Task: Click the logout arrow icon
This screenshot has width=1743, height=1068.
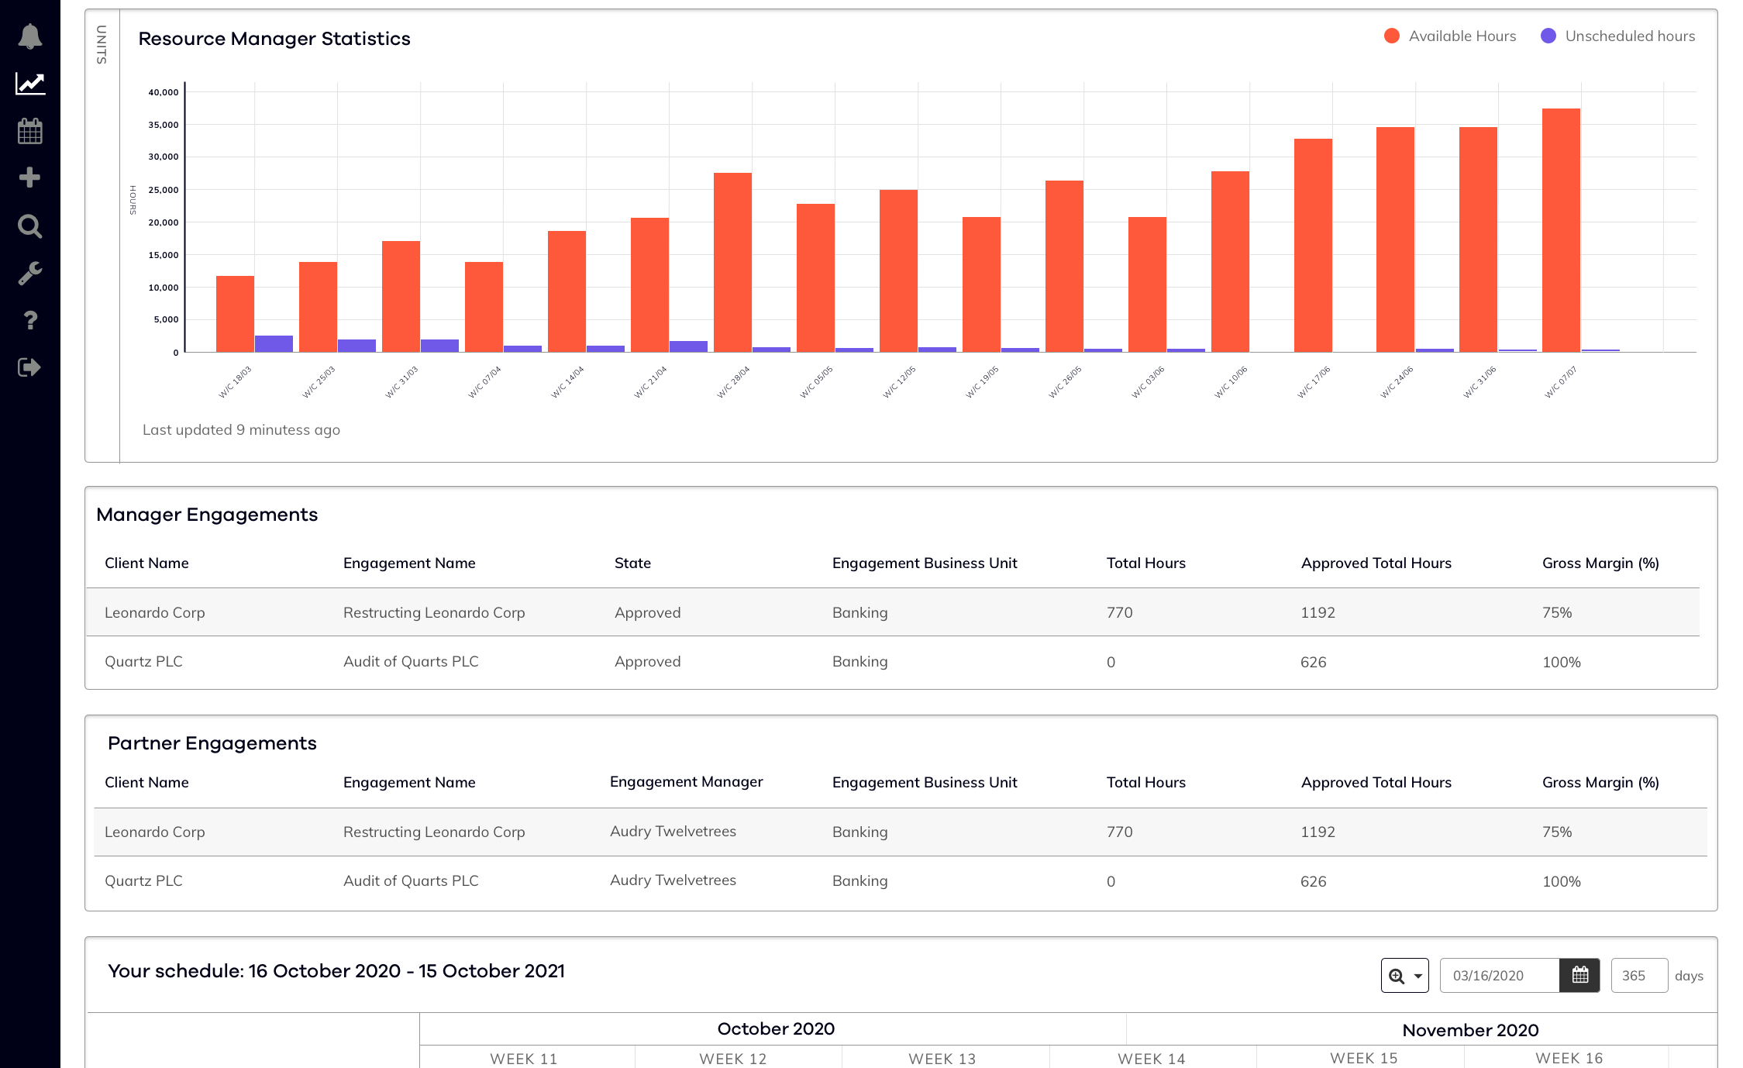Action: [x=29, y=367]
